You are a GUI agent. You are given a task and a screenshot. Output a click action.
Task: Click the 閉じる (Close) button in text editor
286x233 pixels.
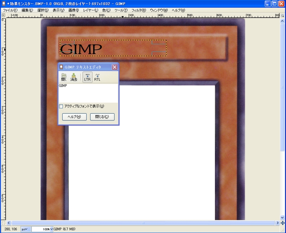click(x=102, y=117)
